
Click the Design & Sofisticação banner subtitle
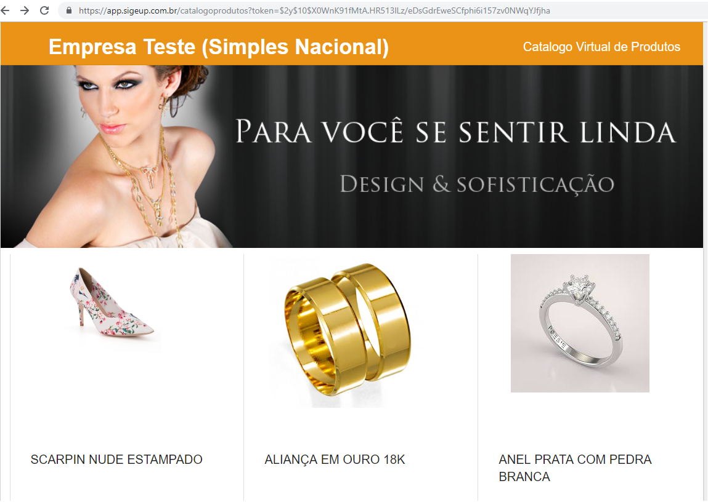pos(477,185)
